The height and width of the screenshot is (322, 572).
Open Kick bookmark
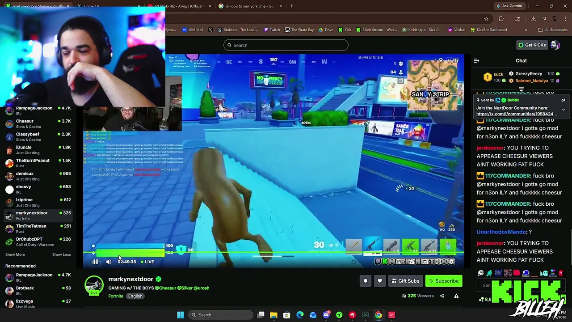345,30
